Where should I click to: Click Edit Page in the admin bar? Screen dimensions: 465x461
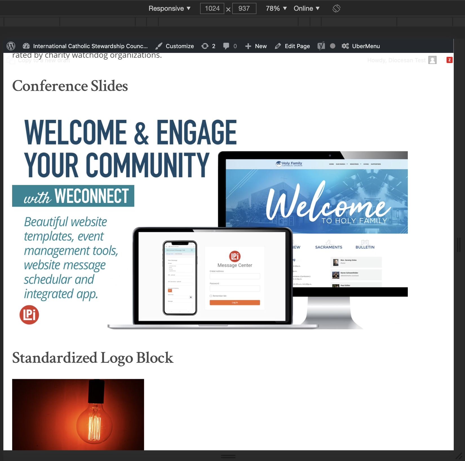click(292, 46)
